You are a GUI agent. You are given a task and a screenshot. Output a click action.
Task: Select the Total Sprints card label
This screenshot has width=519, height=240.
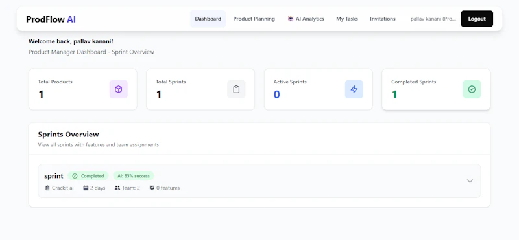171,82
